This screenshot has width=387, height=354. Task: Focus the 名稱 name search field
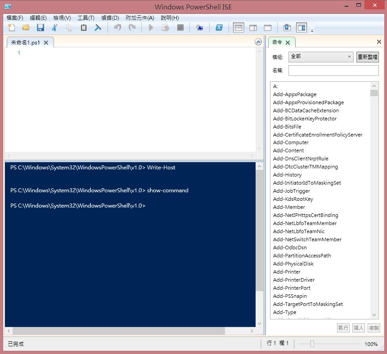(x=333, y=71)
